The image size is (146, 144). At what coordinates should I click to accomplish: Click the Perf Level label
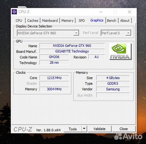91,33
